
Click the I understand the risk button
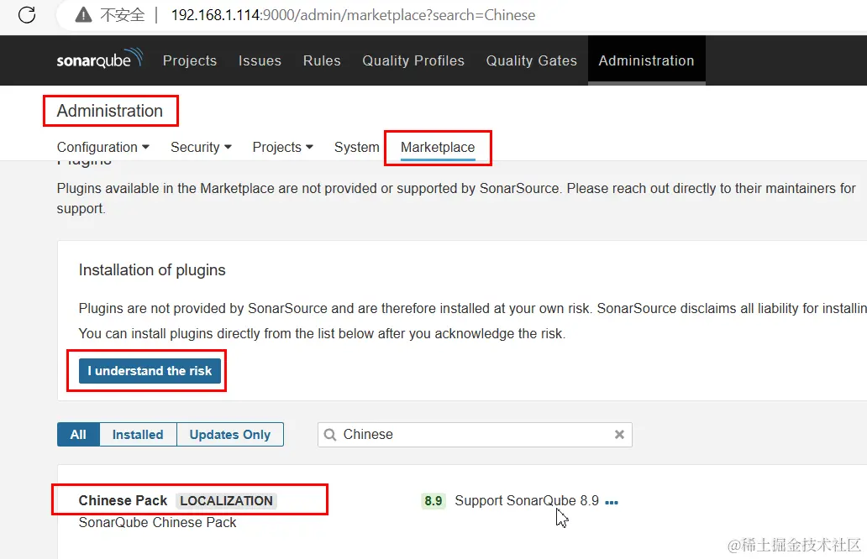(x=150, y=371)
